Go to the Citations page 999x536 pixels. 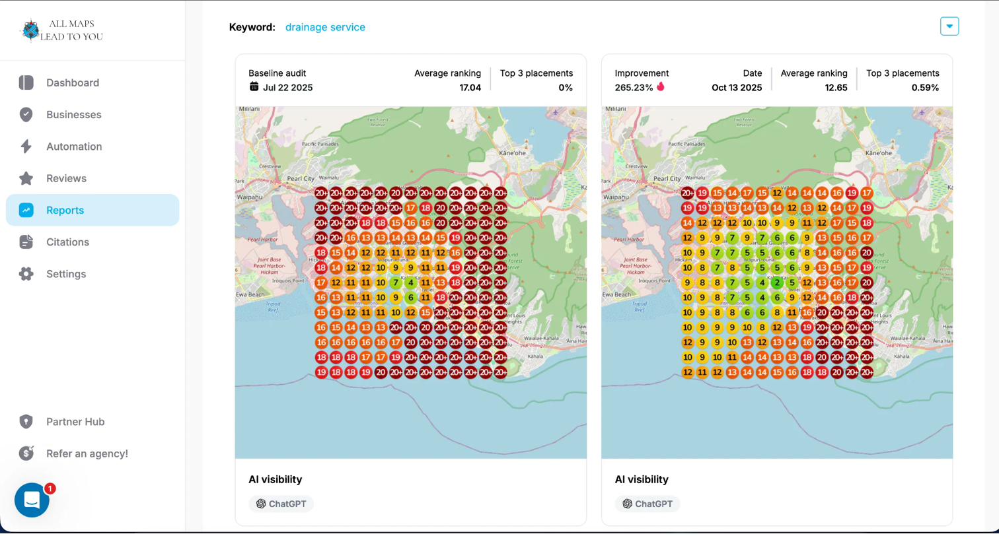67,242
